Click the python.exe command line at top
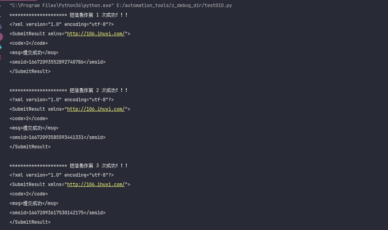The height and width of the screenshot is (230, 388). click(121, 5)
